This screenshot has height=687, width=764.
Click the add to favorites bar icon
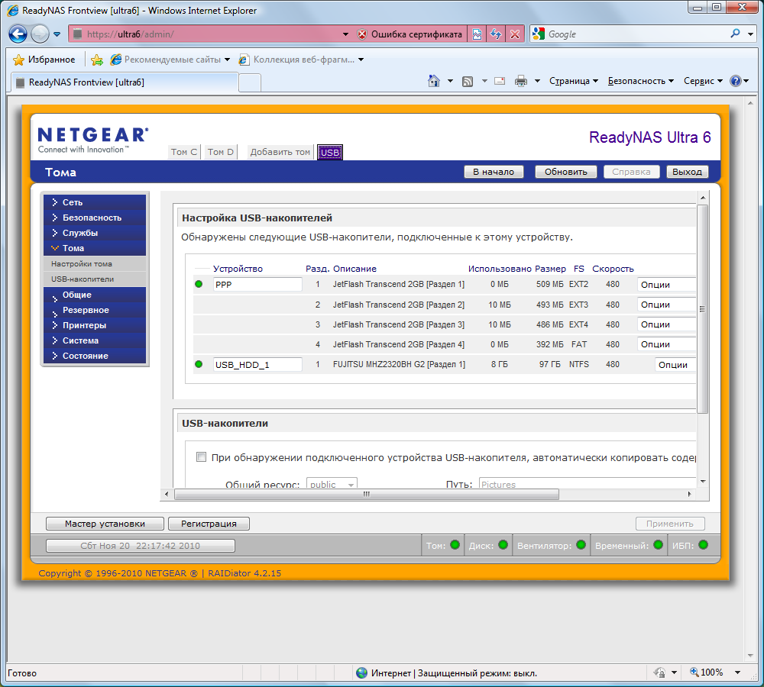click(97, 60)
